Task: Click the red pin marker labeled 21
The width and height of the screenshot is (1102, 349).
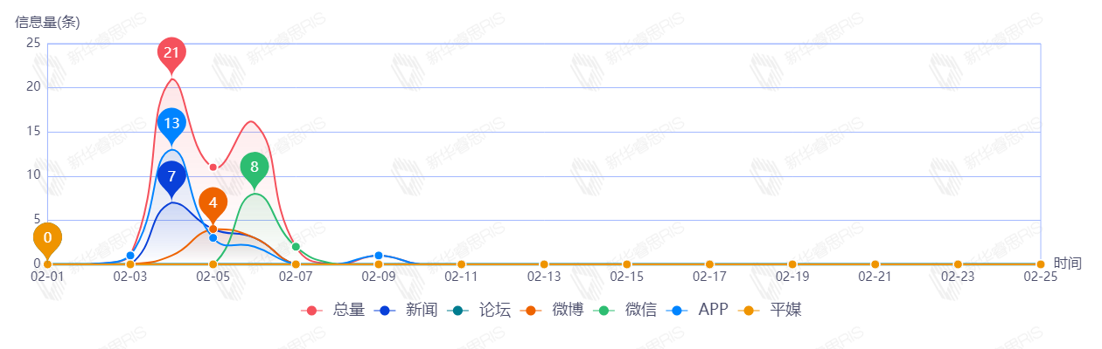Action: coord(171,53)
